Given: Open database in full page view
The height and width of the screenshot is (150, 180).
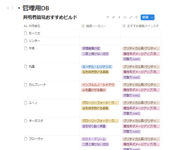Looking at the screenshot, I should point(131,17).
